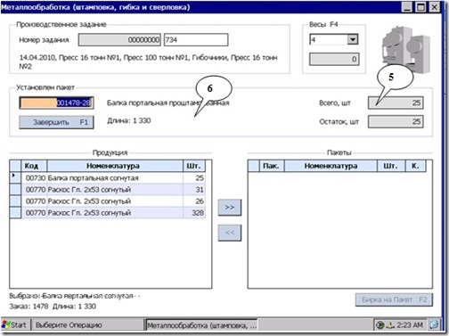Click the << move-back button
This screenshot has height=336, width=449.
pos(230,233)
